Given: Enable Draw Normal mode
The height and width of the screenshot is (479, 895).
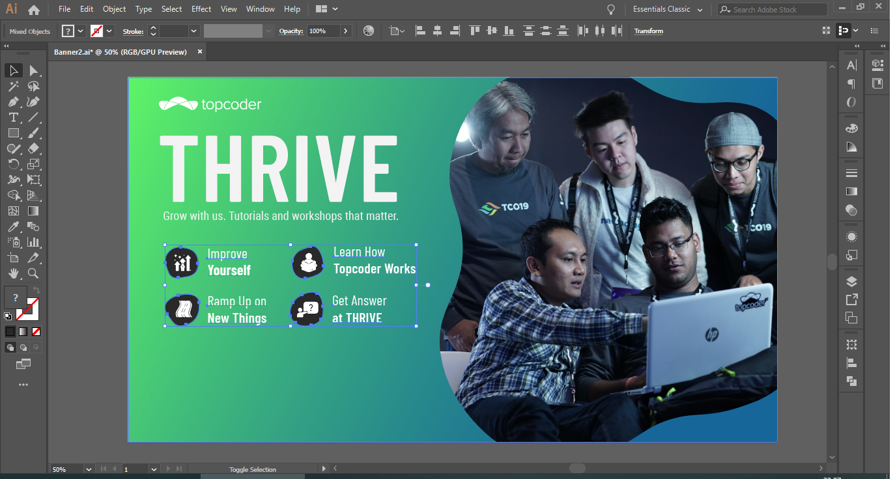Looking at the screenshot, I should (10, 348).
